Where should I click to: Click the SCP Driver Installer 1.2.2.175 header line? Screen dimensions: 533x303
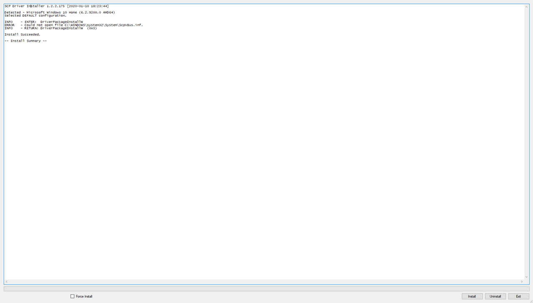[x=57, y=6]
